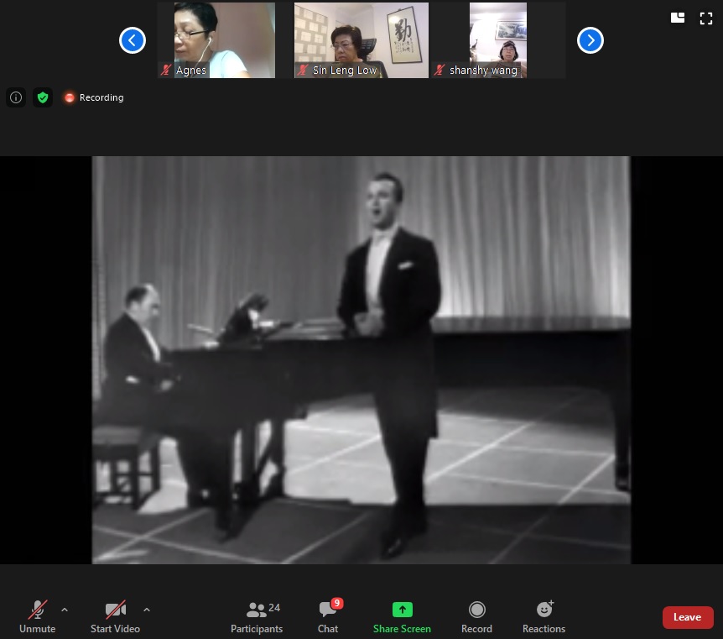Start Video camera
723x639 pixels.
[115, 616]
